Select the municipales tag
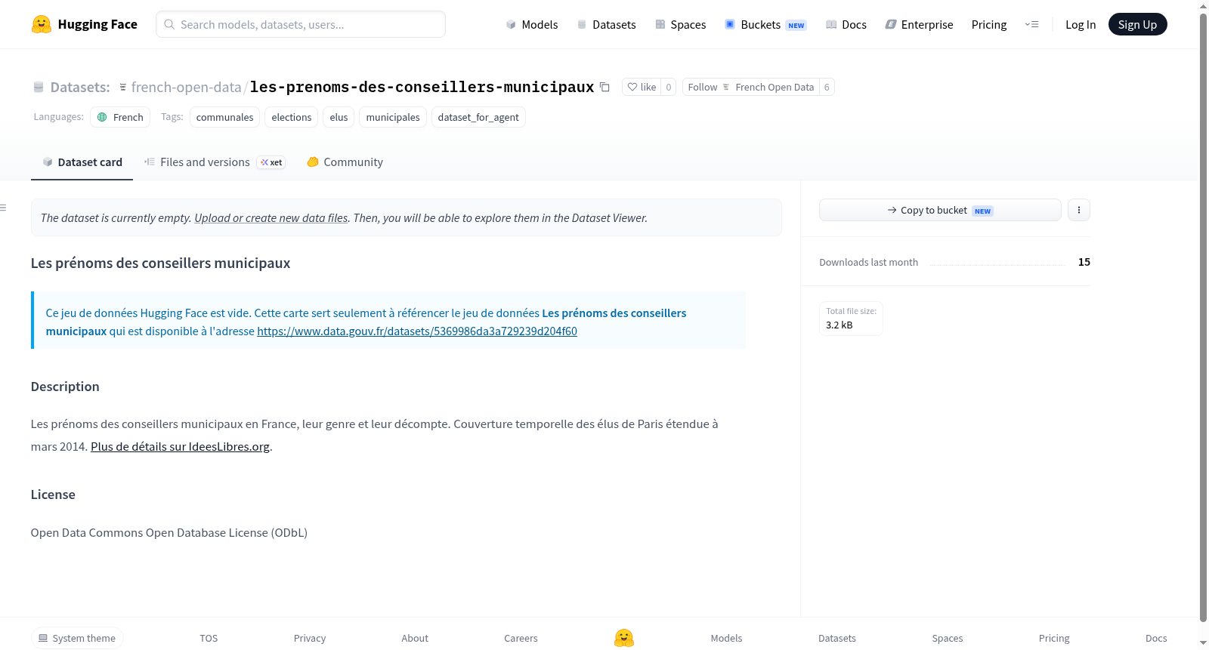Viewport: 1209px width, 650px height. coord(393,117)
